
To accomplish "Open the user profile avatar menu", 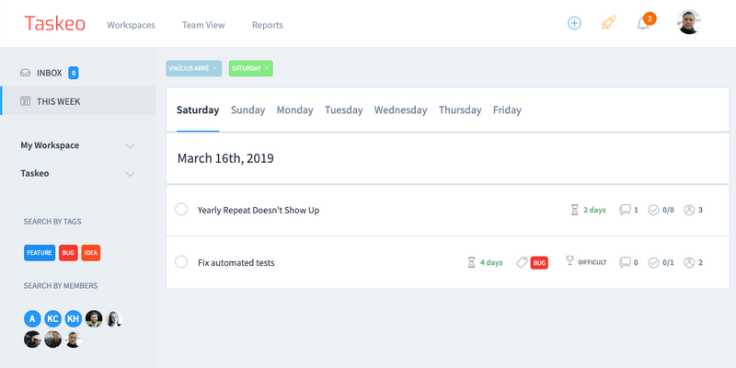I will (689, 23).
